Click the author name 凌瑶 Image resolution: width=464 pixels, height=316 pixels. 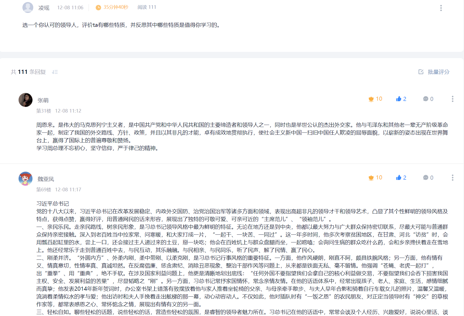tap(44, 8)
